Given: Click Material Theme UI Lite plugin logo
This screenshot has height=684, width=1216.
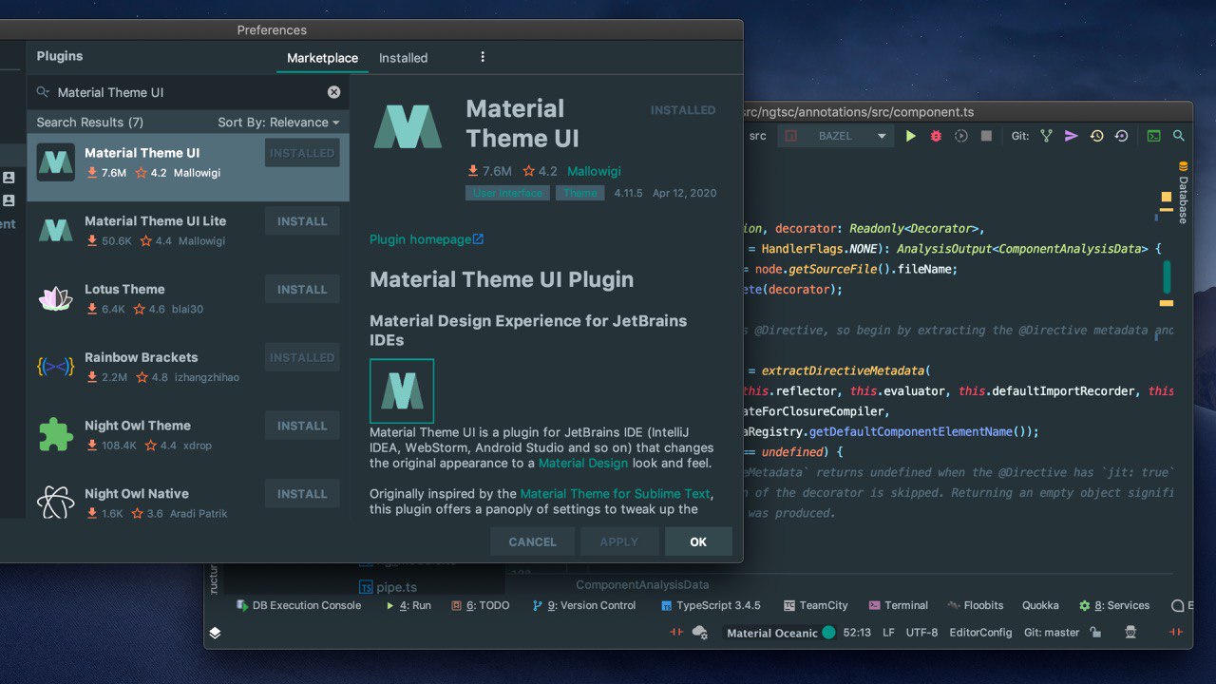Looking at the screenshot, I should click(55, 230).
